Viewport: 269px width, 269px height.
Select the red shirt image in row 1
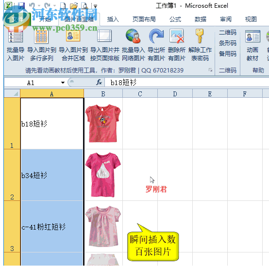(x=103, y=123)
